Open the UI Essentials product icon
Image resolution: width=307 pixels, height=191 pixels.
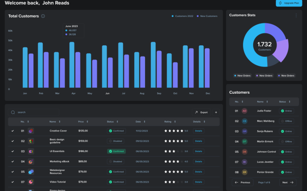(31, 151)
